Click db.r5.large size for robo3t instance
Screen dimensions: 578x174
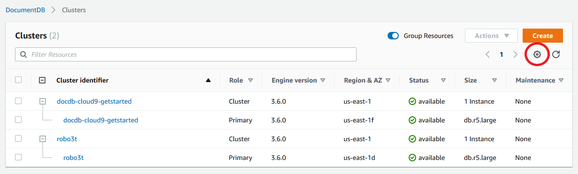(x=480, y=158)
